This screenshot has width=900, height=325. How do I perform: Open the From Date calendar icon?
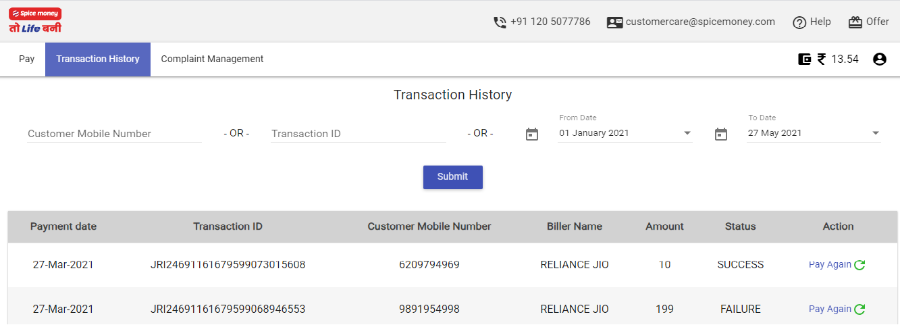[532, 134]
